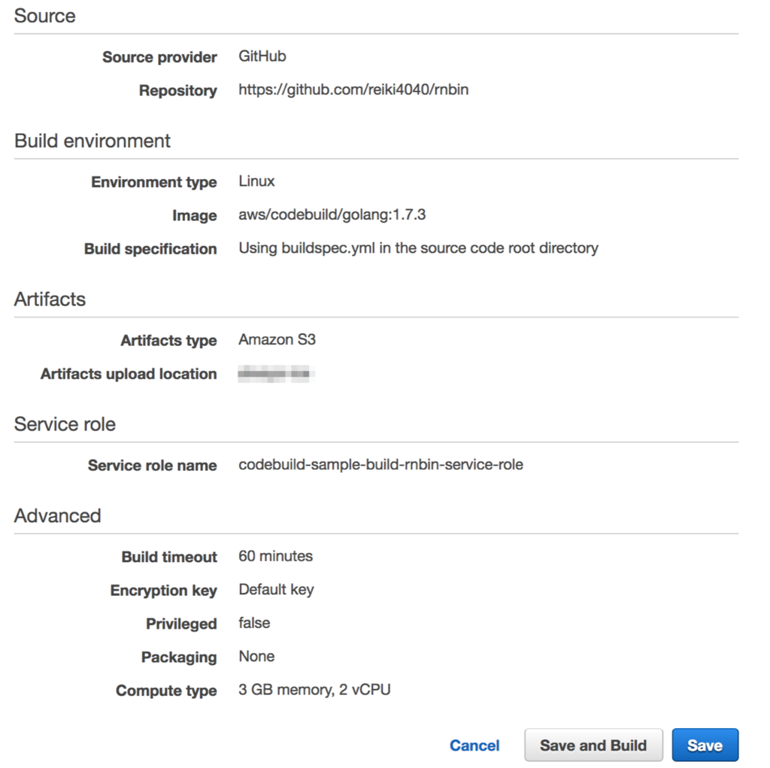Click the Advanced section heading

click(x=57, y=516)
